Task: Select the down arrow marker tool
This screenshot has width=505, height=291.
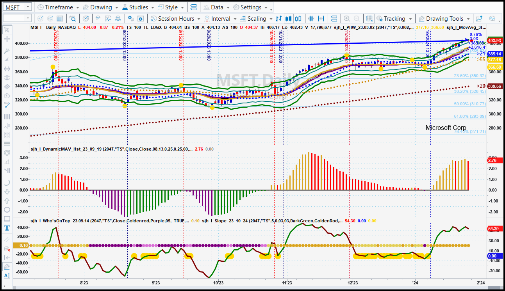Action: point(7,192)
